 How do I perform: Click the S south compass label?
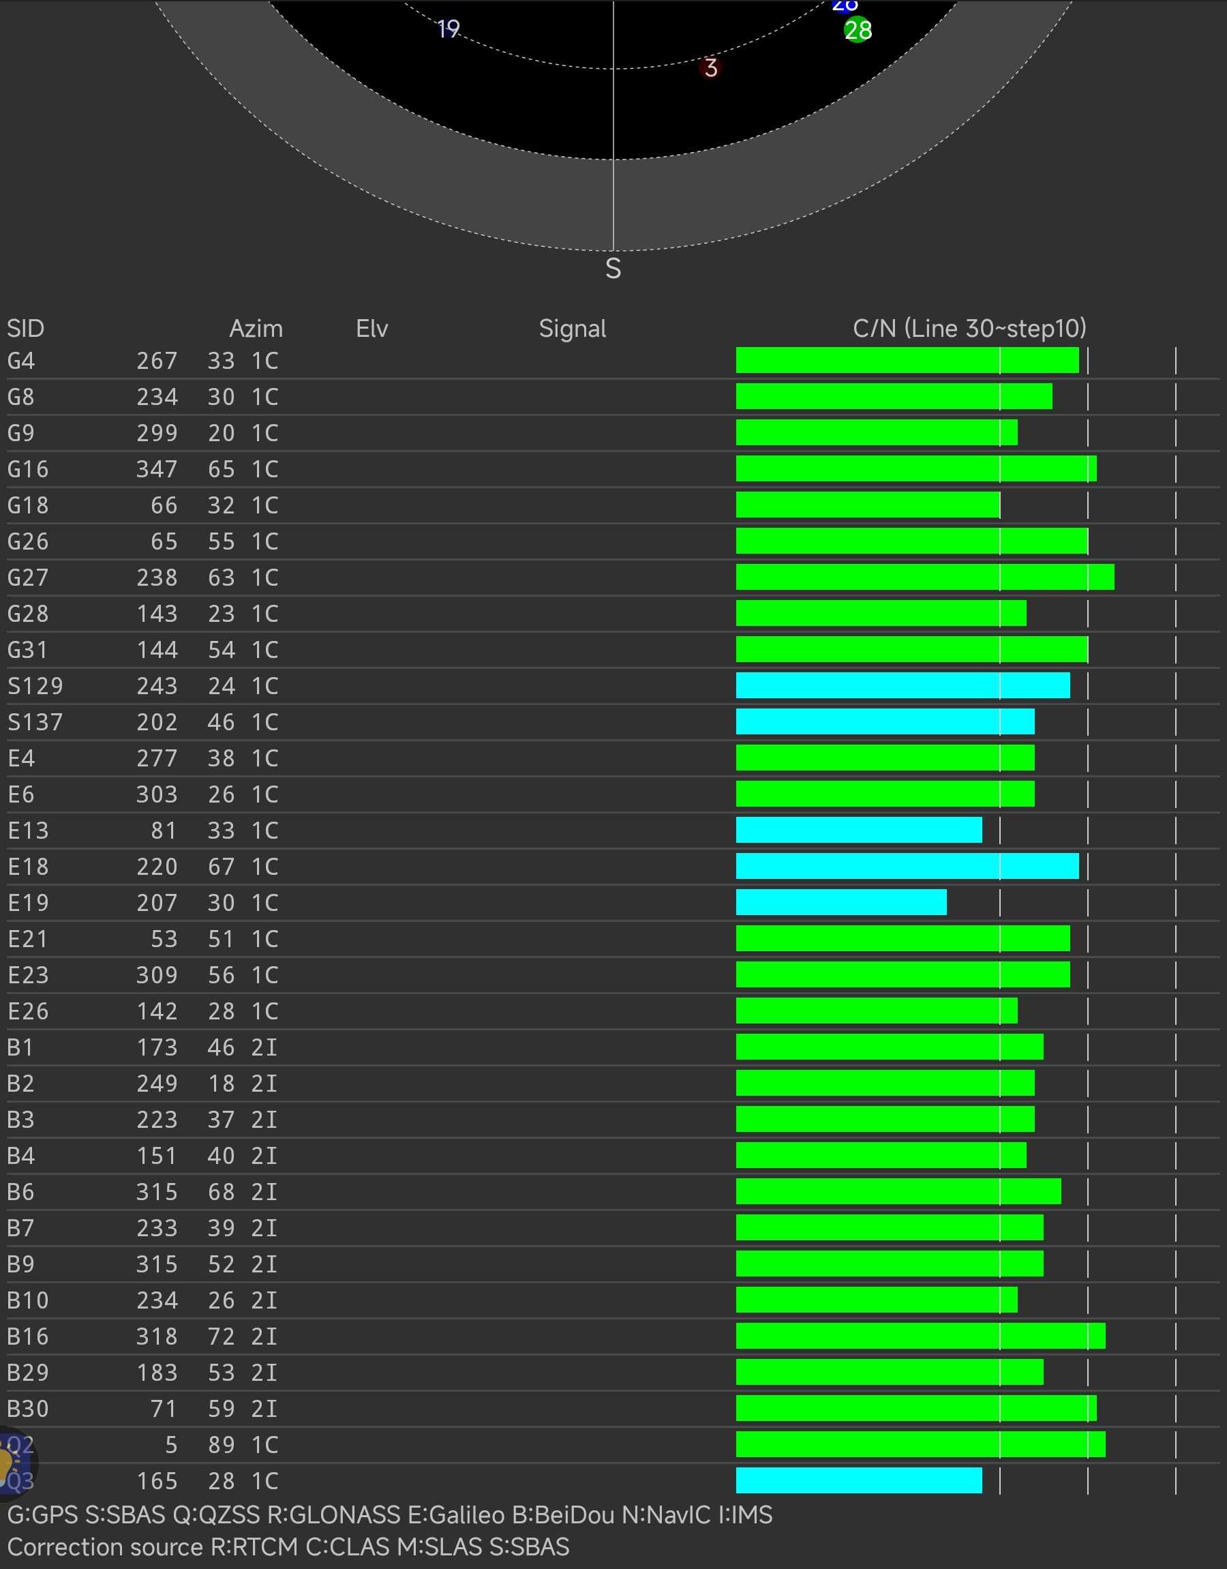coord(613,269)
